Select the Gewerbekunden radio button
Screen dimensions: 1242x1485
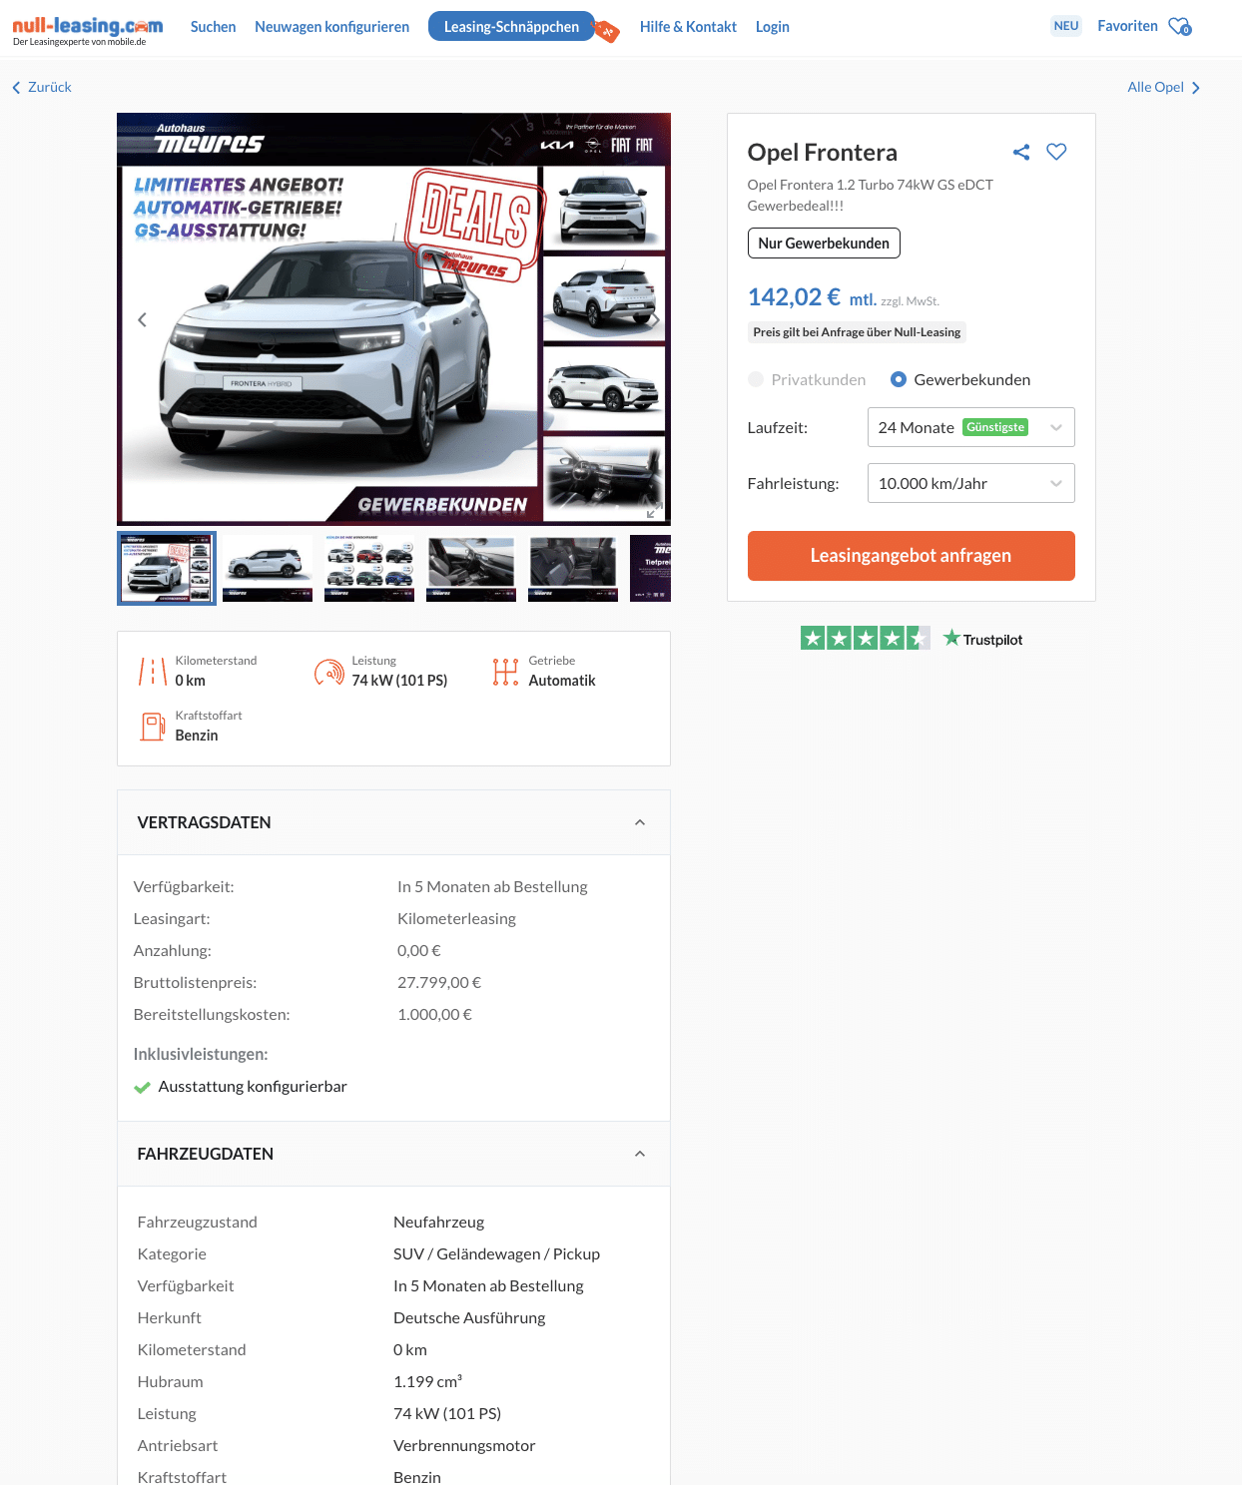tap(899, 379)
